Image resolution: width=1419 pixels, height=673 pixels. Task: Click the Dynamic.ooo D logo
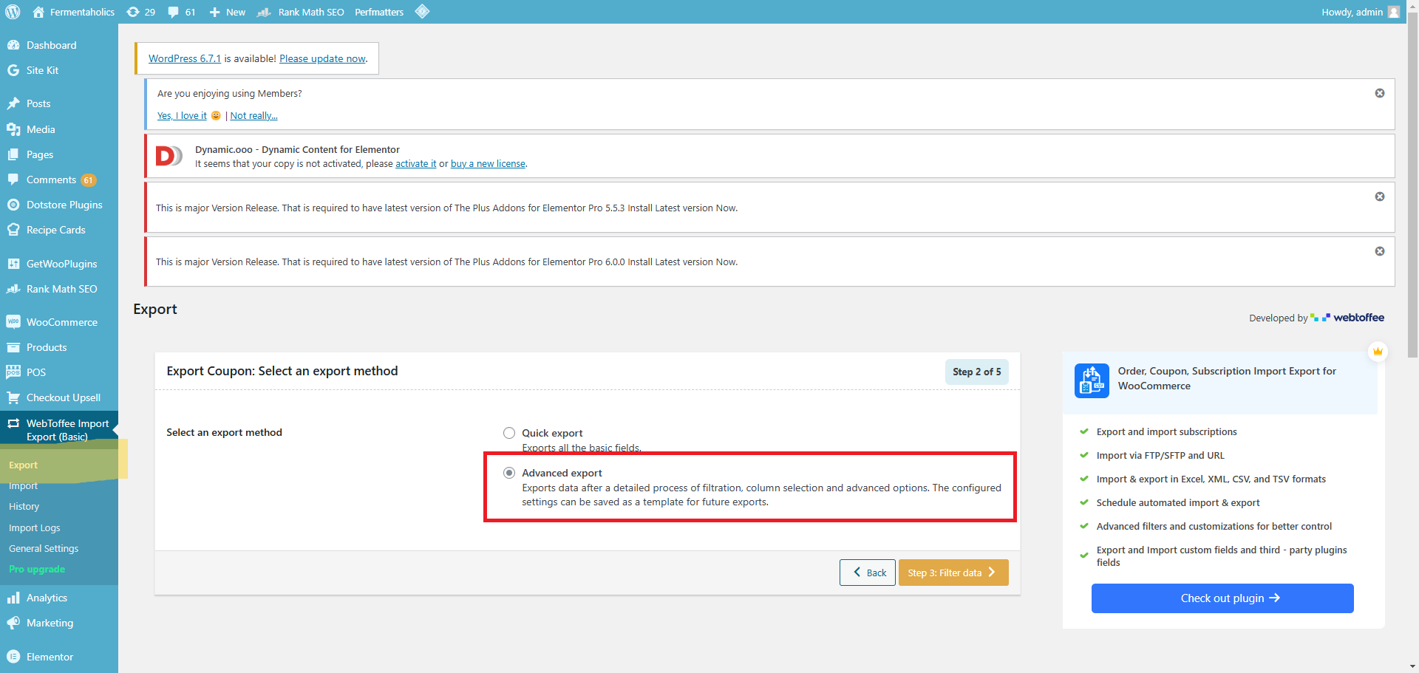tap(169, 156)
